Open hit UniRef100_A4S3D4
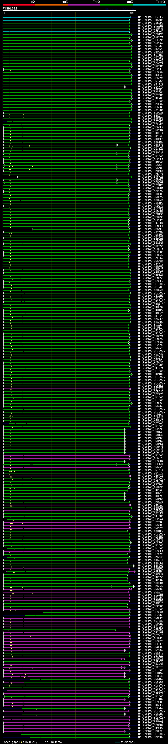The height and width of the screenshot is (744, 168). click(151, 20)
